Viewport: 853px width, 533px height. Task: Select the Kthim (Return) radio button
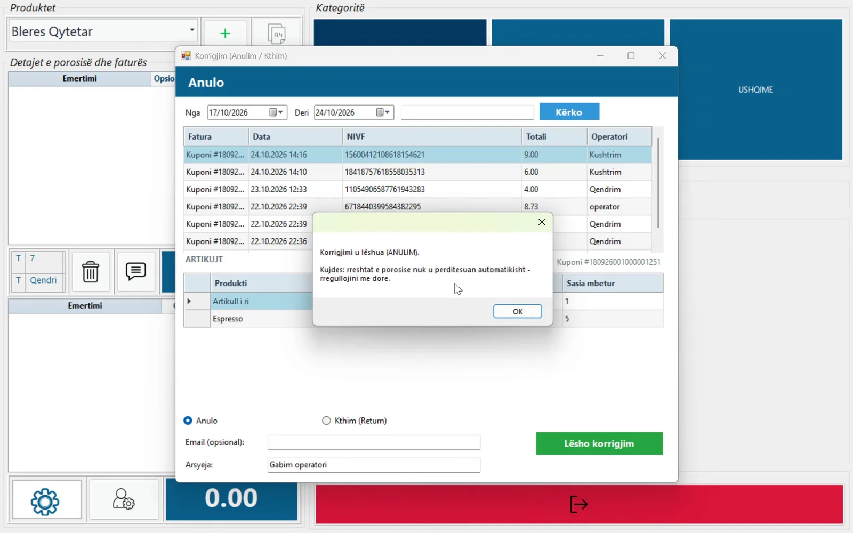coord(326,421)
